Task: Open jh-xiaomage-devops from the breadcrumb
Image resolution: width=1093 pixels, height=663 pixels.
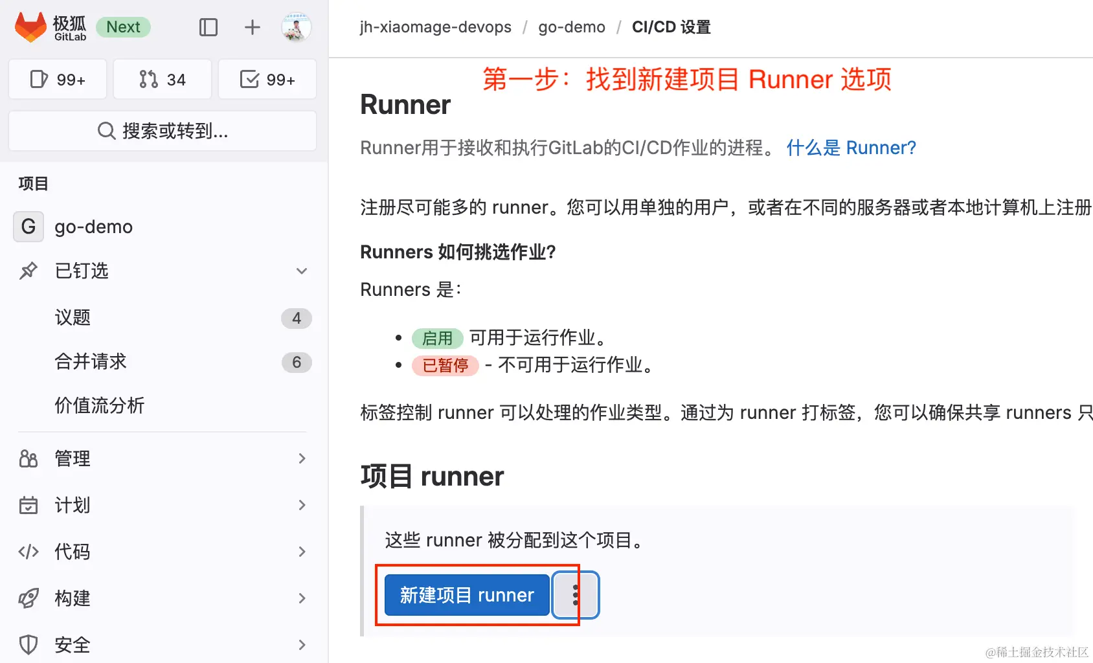Action: coord(435,27)
